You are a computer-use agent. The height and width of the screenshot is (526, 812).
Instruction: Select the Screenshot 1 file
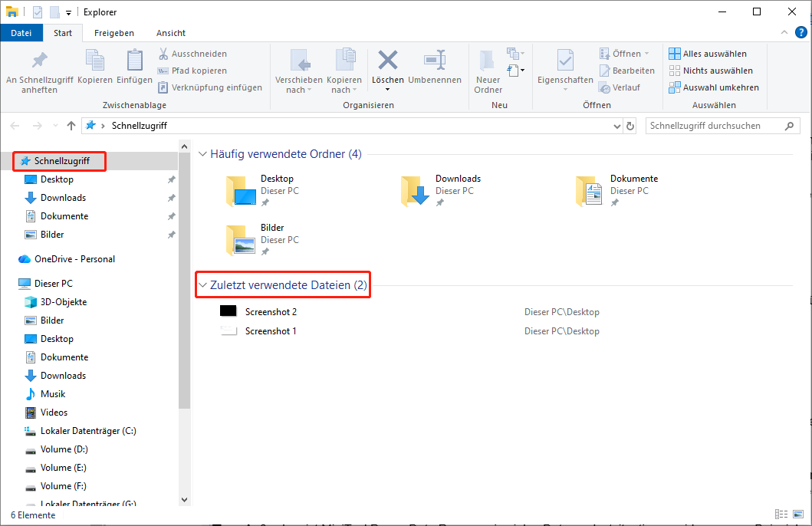tap(271, 331)
